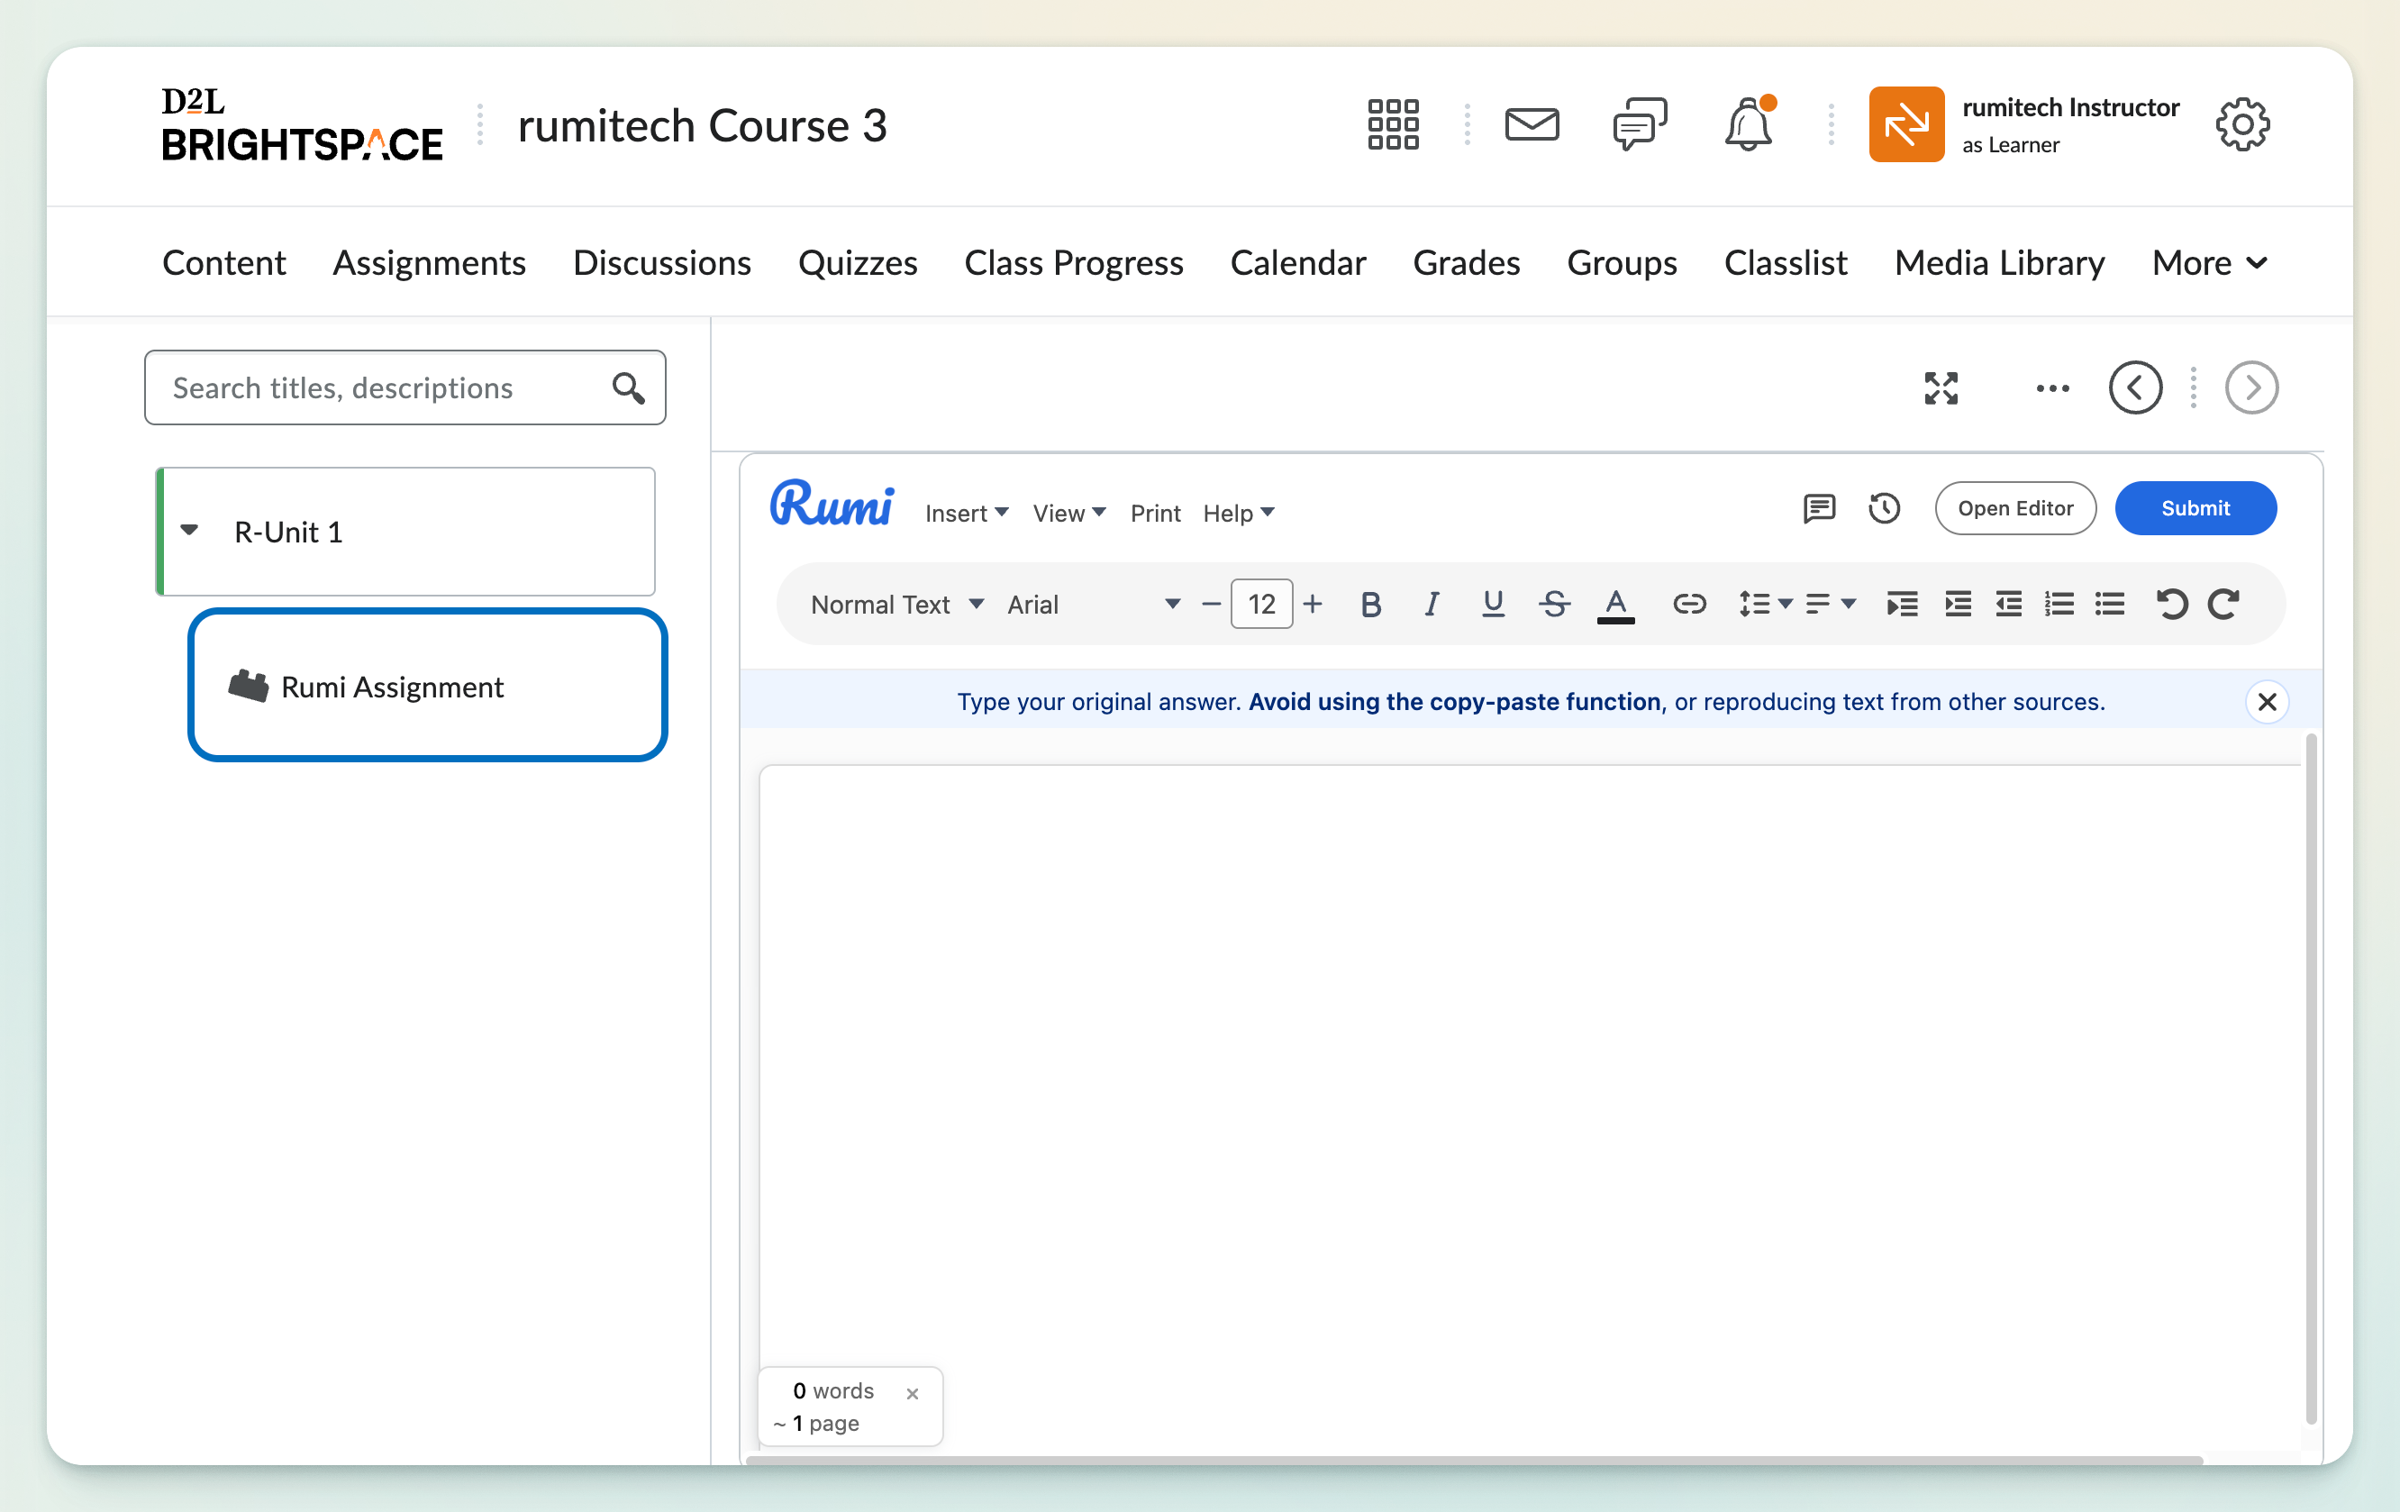Collapse the R-Unit 1 module
2400x1512 pixels.
[189, 530]
